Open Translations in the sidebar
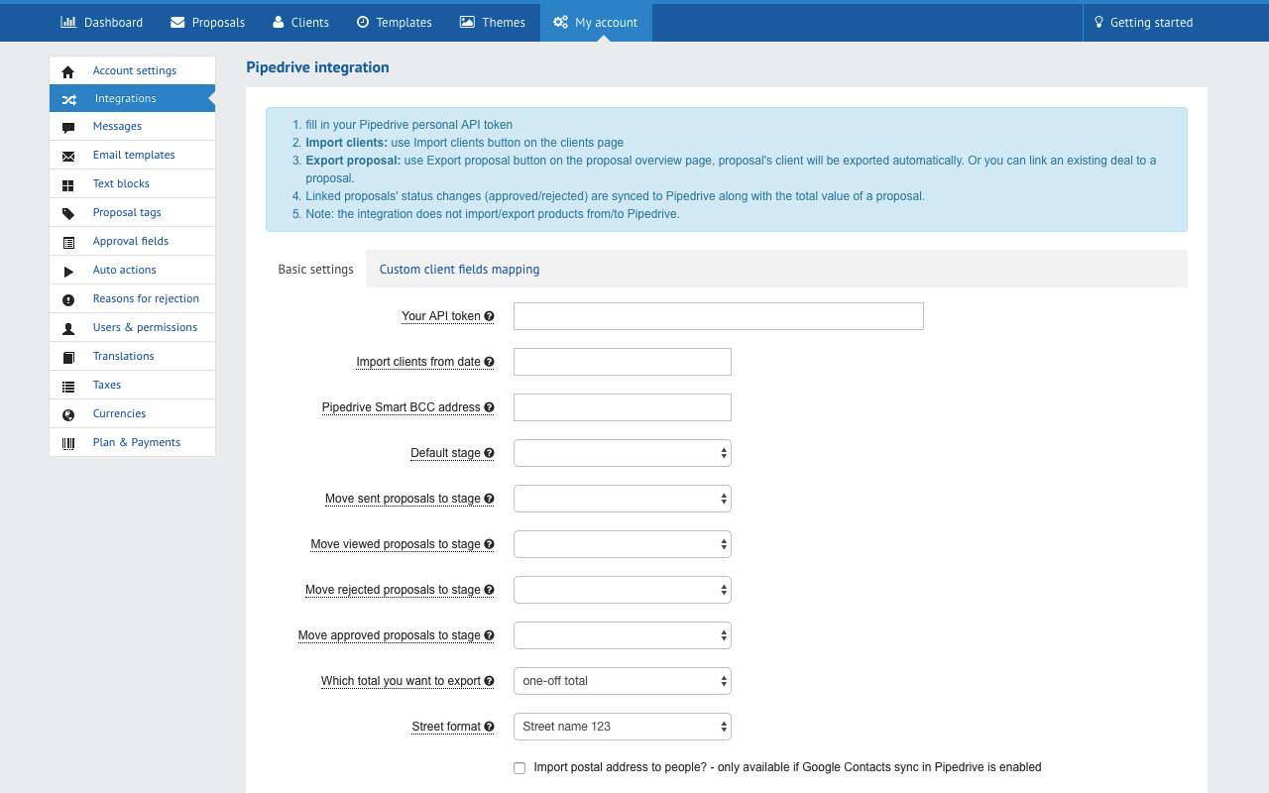 132,356
